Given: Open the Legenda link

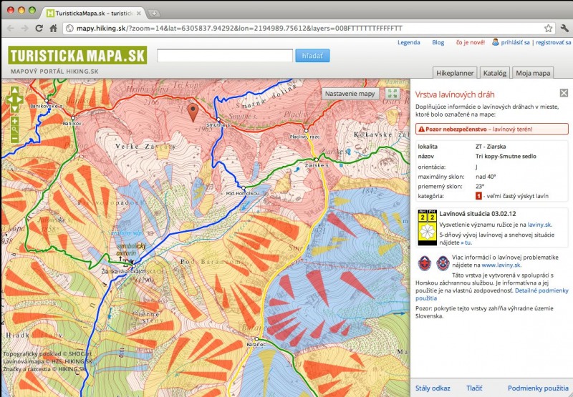Looking at the screenshot, I should (x=408, y=42).
